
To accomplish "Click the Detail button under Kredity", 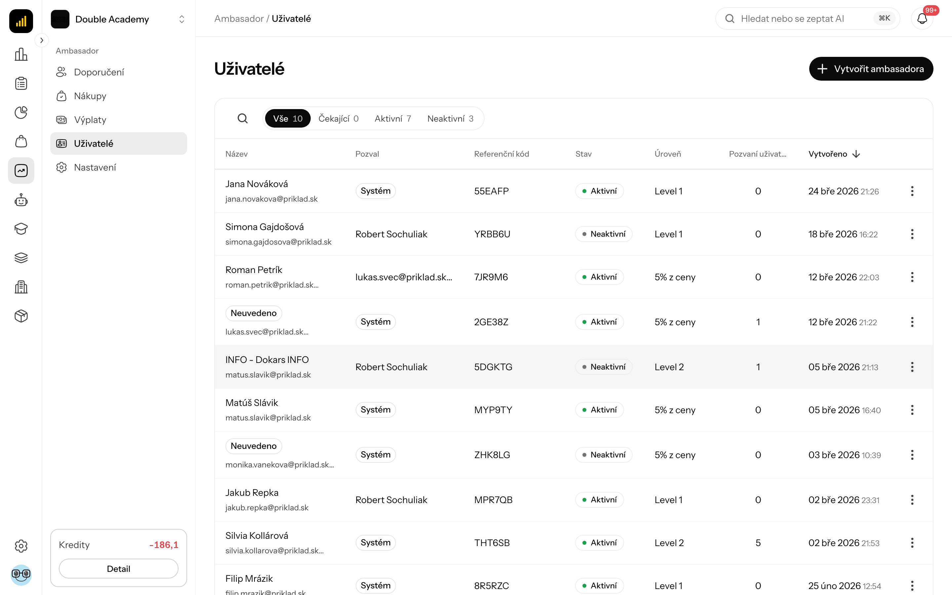I will tap(118, 569).
